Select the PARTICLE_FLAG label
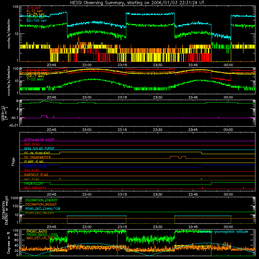259x259 pixels. click(x=36, y=175)
